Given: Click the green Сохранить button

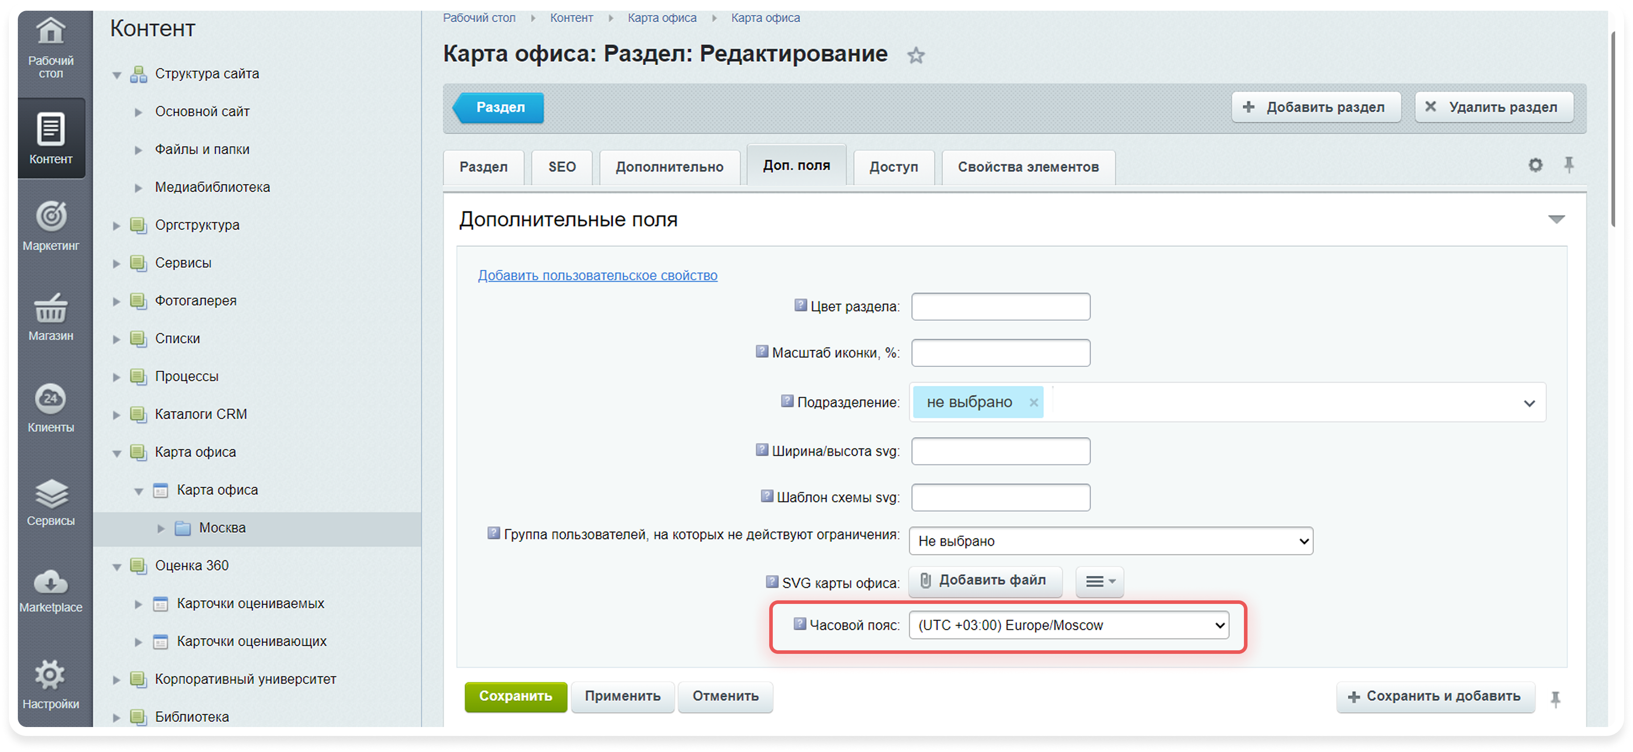Looking at the screenshot, I should [515, 696].
